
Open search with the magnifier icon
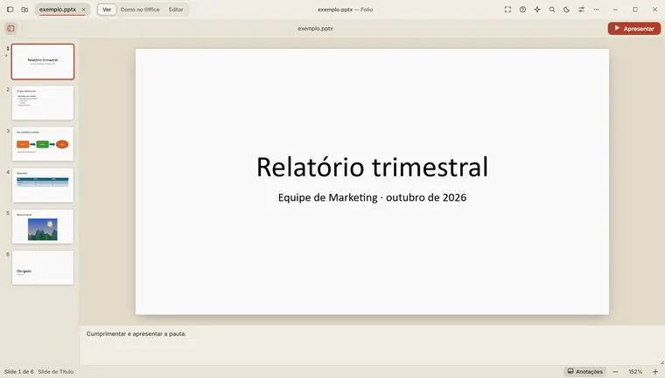[552, 10]
